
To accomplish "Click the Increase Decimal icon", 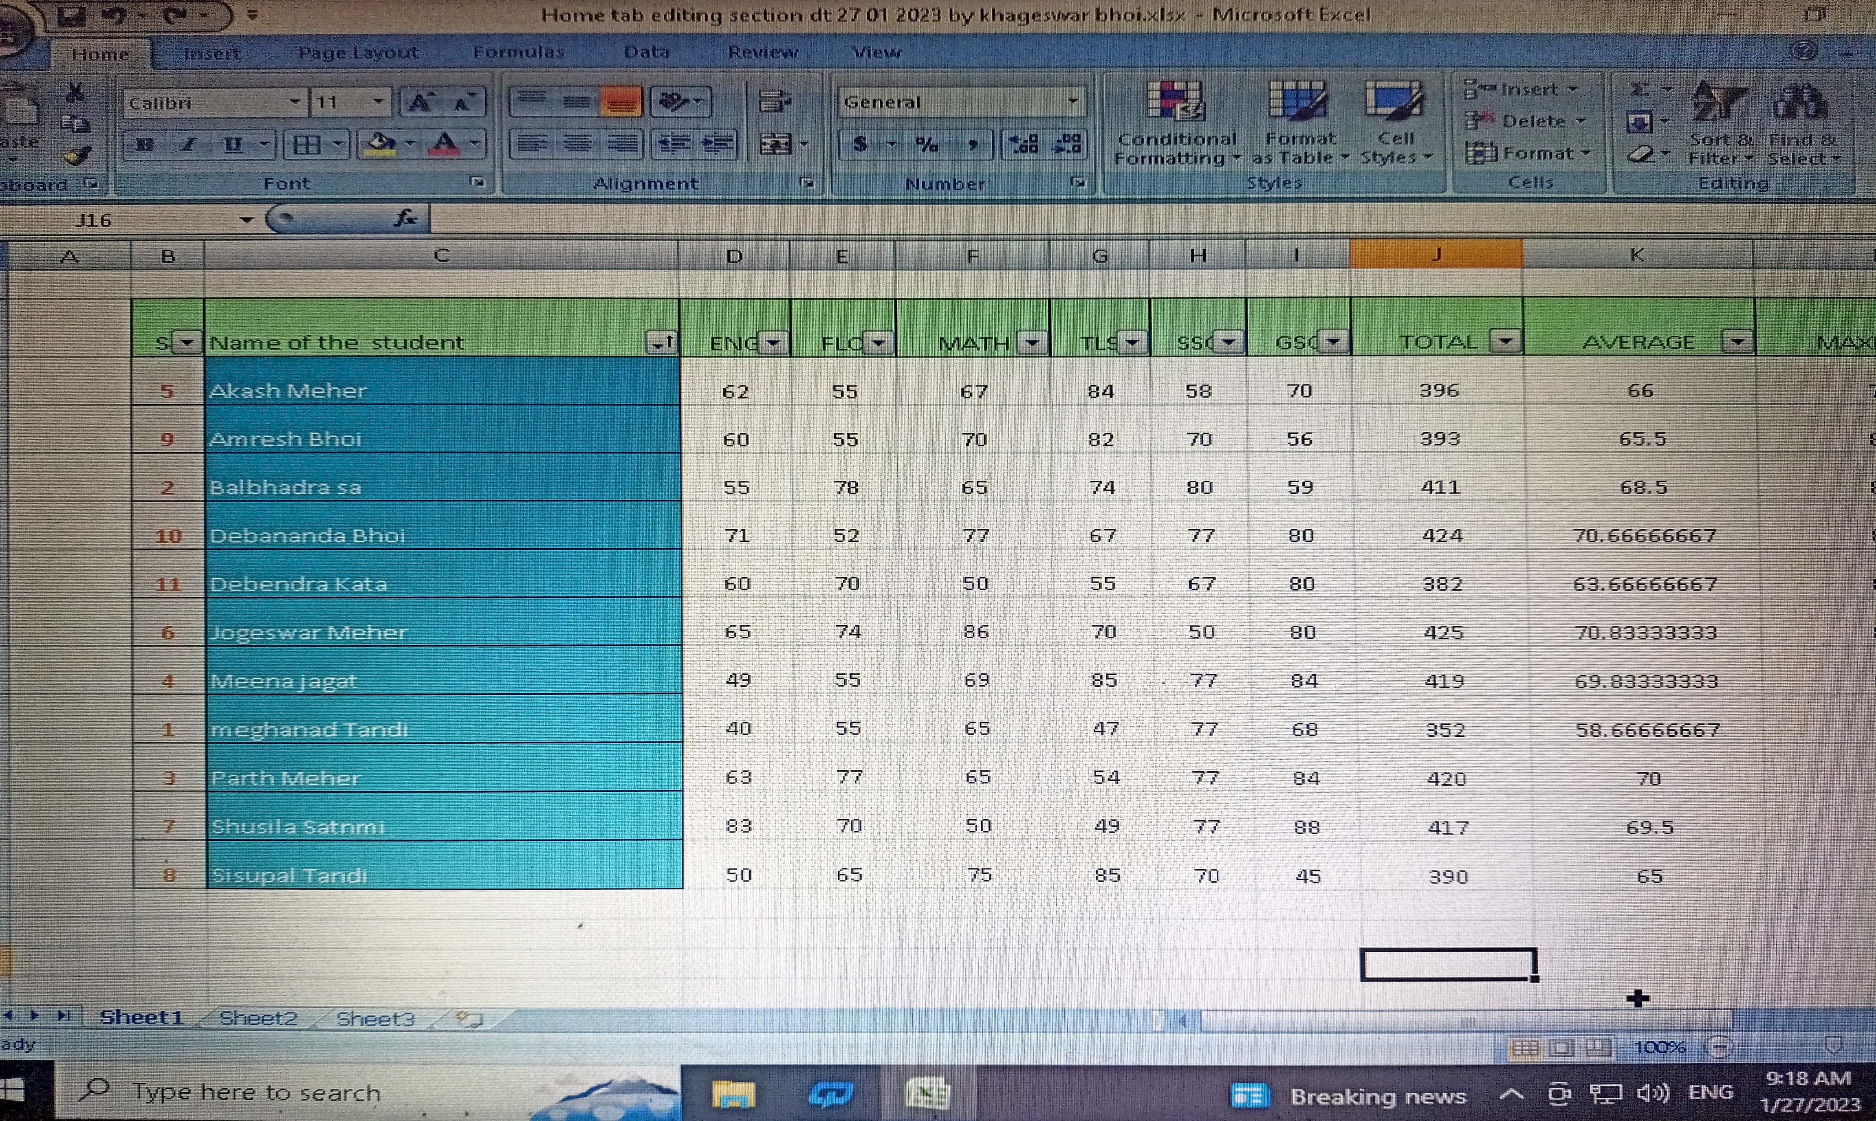I will (1024, 143).
